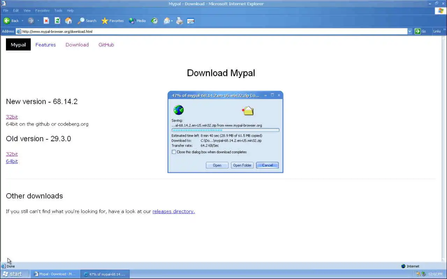The height and width of the screenshot is (279, 447).
Task: Click the download progress bar
Action: coord(225,130)
